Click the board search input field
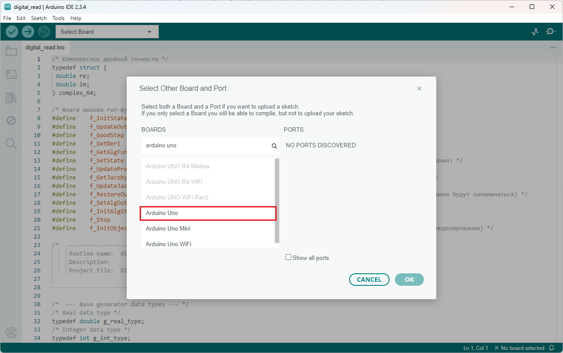The image size is (563, 353). click(205, 146)
